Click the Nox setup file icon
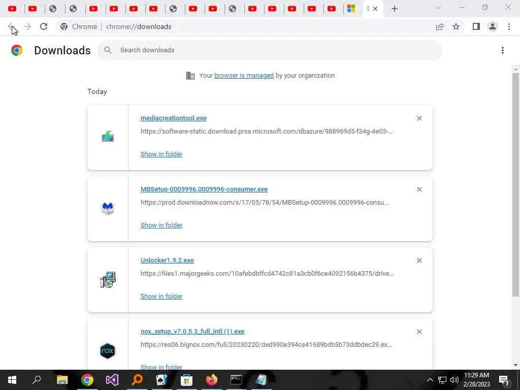This screenshot has height=390, width=520. coord(108,351)
